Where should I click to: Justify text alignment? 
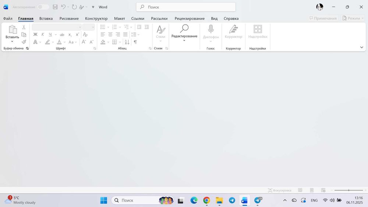point(125,34)
